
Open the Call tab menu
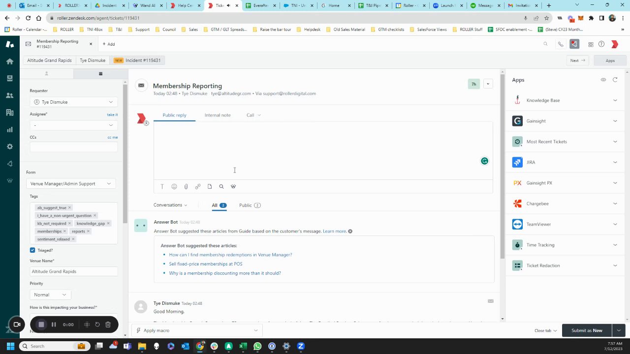(x=253, y=115)
